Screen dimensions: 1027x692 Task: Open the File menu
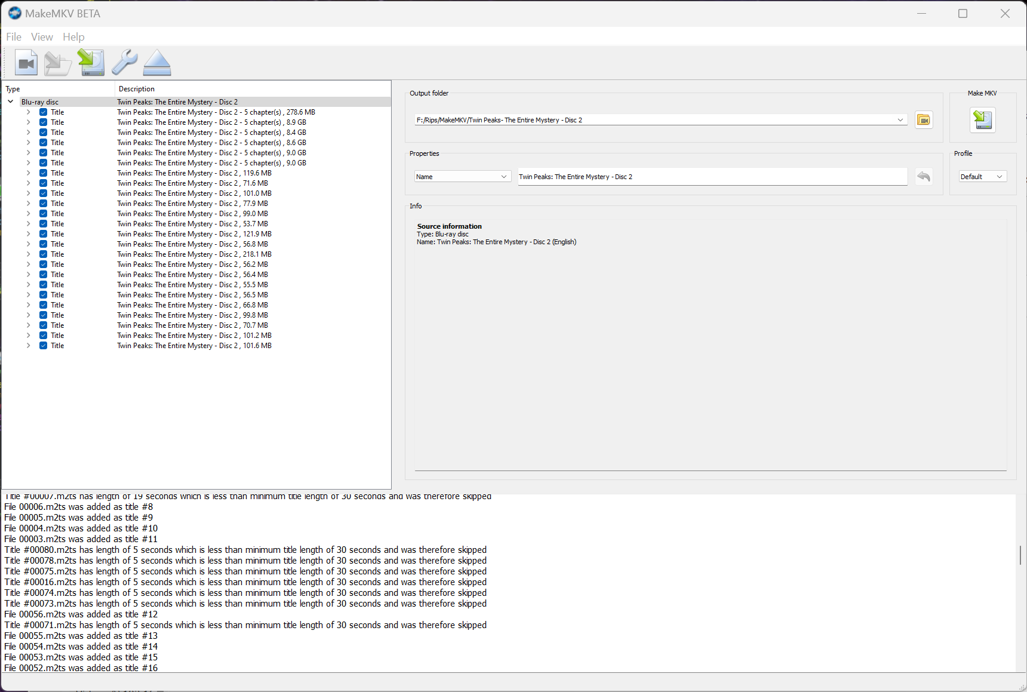14,37
